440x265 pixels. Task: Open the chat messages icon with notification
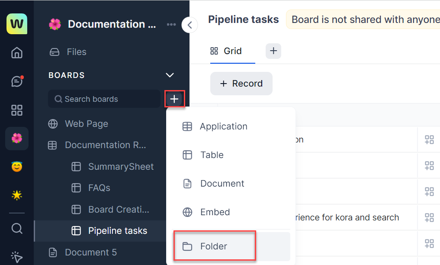[17, 81]
